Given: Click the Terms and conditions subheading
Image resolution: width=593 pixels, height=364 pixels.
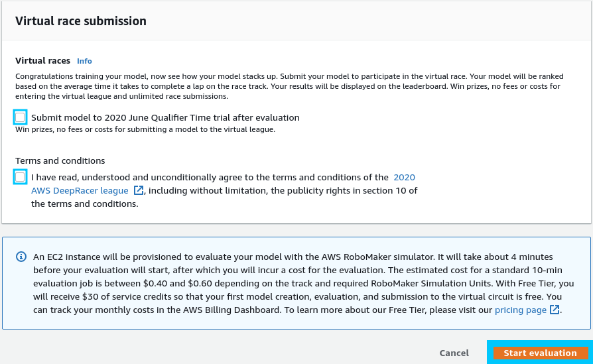Looking at the screenshot, I should click(x=60, y=160).
